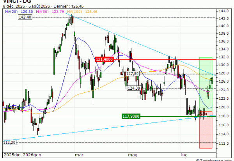Click the date range and Dernier subtitle

43,6
